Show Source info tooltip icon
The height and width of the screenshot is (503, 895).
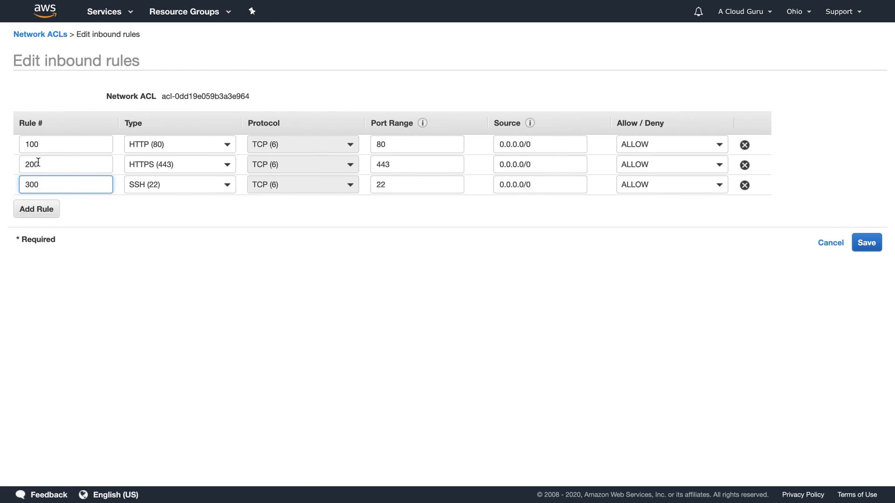[530, 123]
